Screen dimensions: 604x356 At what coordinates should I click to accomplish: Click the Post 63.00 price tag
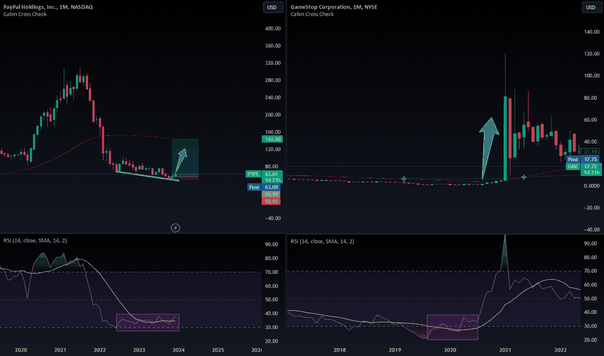pos(264,187)
